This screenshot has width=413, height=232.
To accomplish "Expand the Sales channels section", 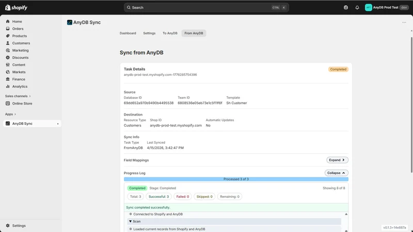I will pyautogui.click(x=18, y=96).
